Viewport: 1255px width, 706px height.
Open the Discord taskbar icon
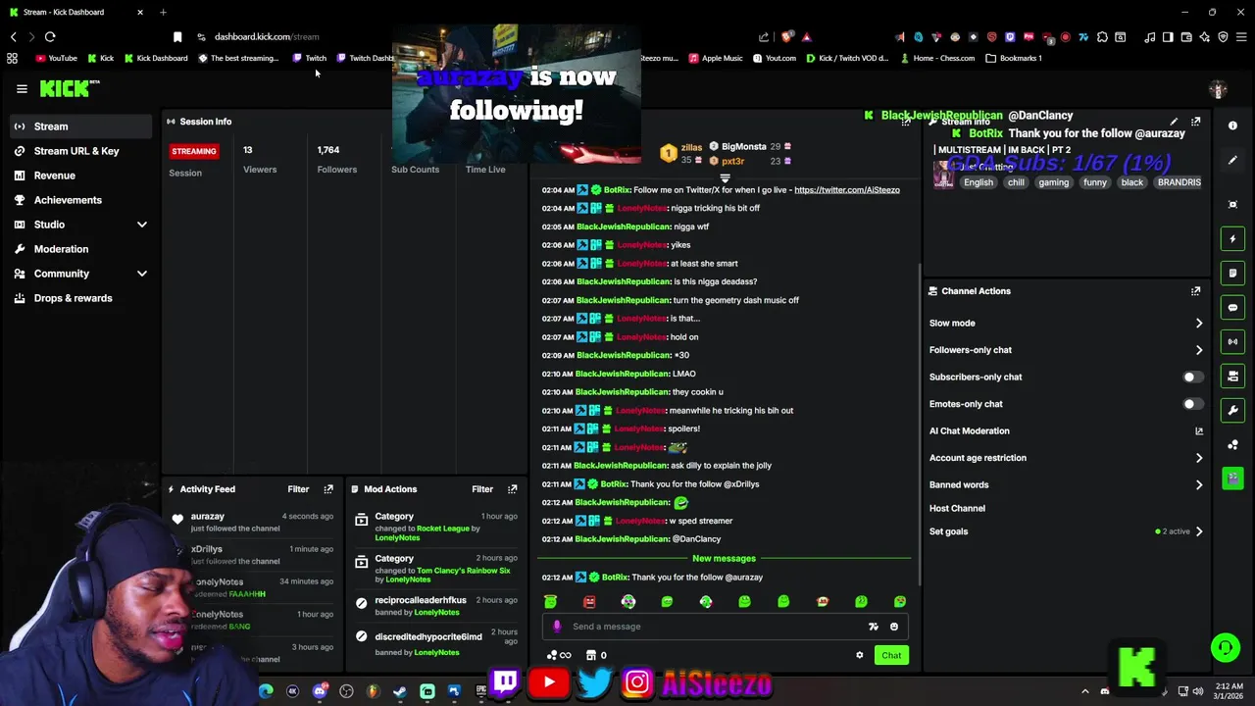(320, 691)
